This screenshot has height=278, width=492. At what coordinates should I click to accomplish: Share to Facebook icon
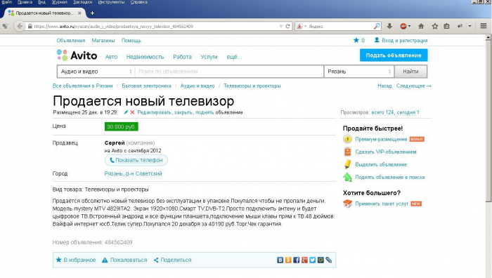tap(296, 260)
